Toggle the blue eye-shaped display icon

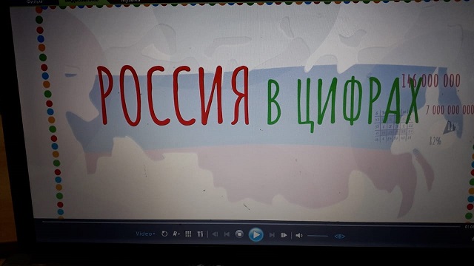coord(339,236)
